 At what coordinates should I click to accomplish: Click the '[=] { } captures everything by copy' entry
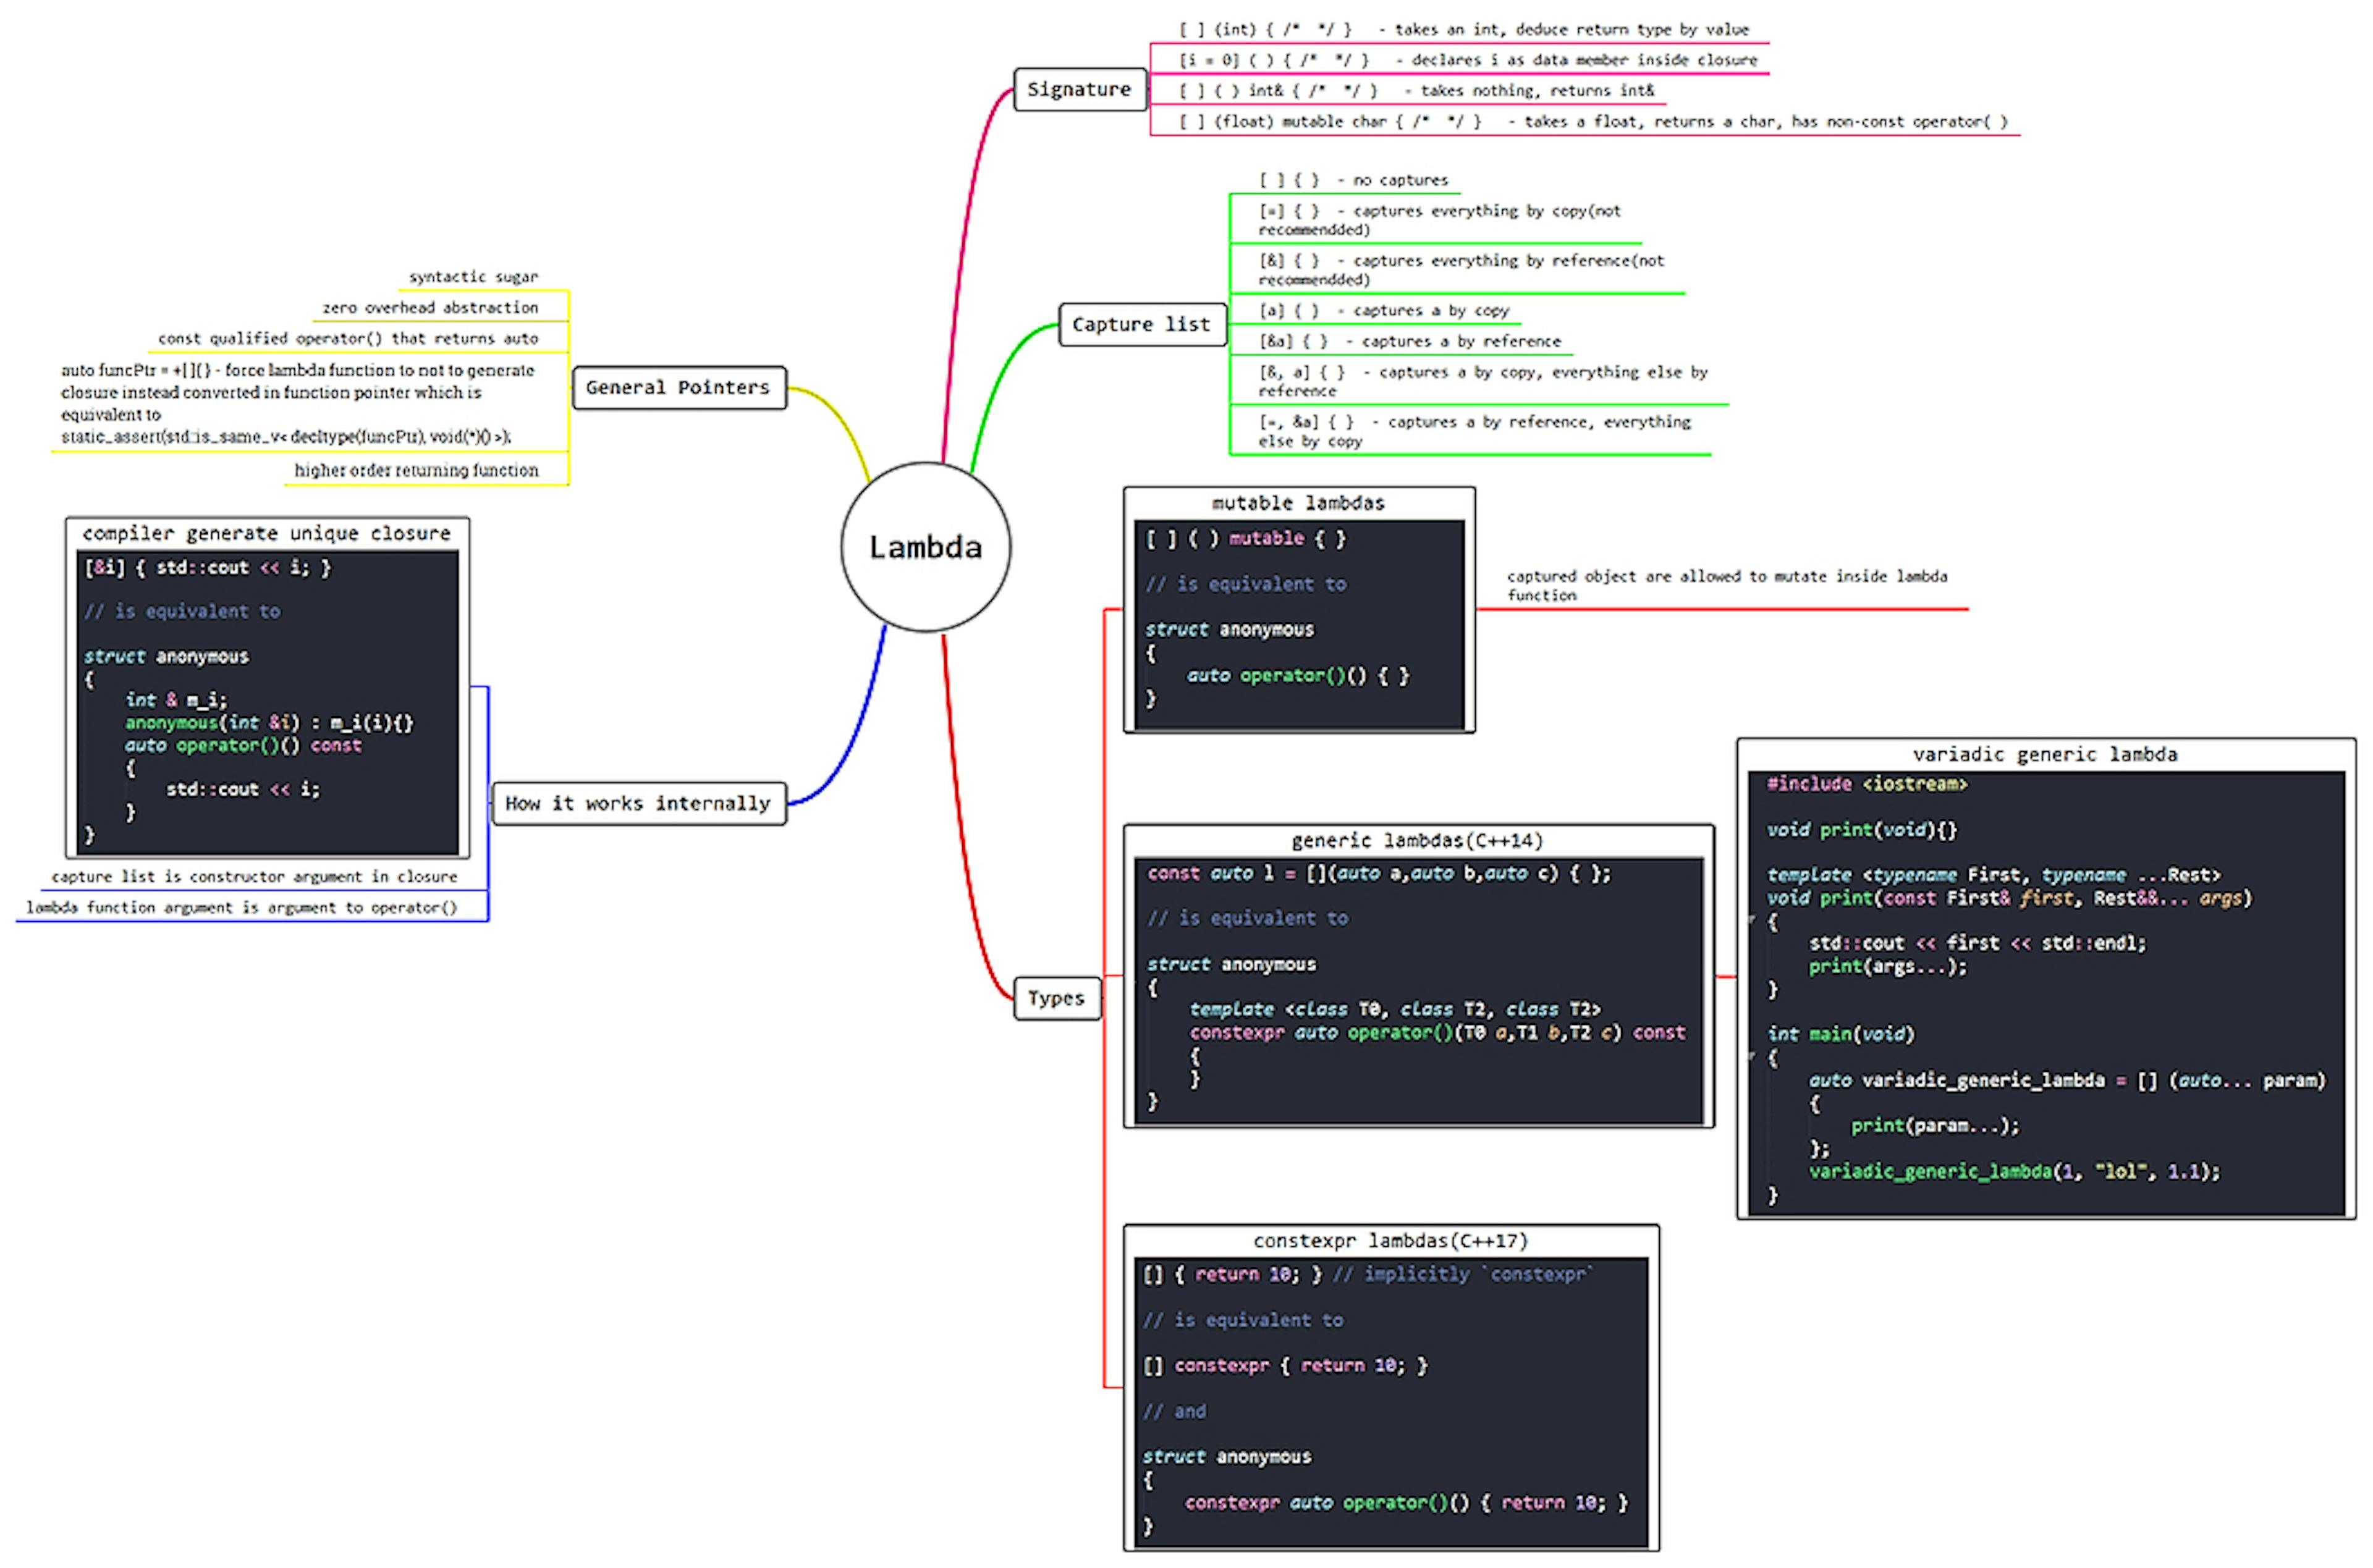[x=1440, y=219]
